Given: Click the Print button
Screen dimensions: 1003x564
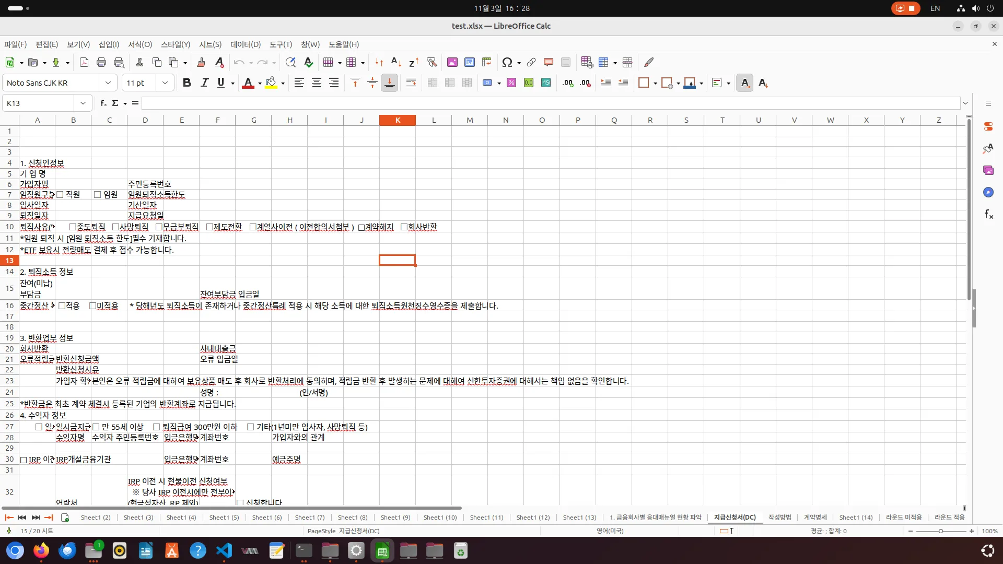Looking at the screenshot, I should [x=101, y=62].
